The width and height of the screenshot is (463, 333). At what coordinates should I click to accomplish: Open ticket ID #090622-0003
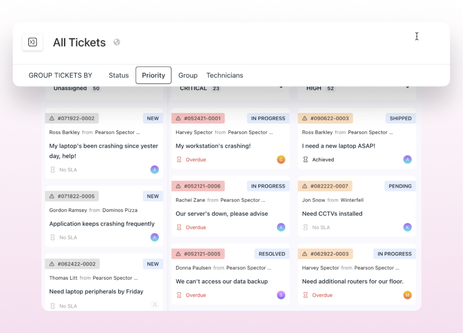coord(329,118)
